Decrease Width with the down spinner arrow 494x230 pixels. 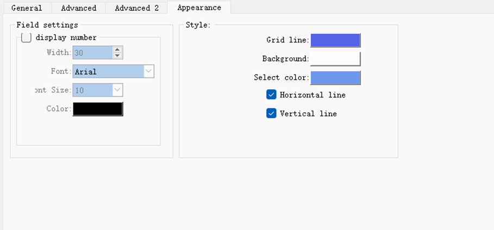tap(117, 55)
